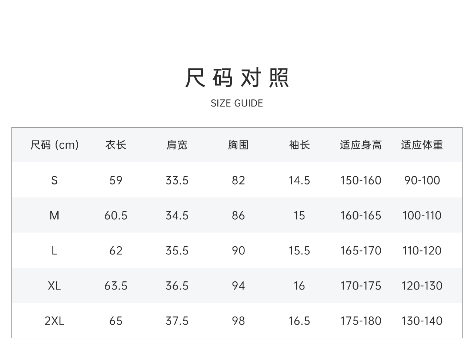Click the S size row label

tap(54, 180)
